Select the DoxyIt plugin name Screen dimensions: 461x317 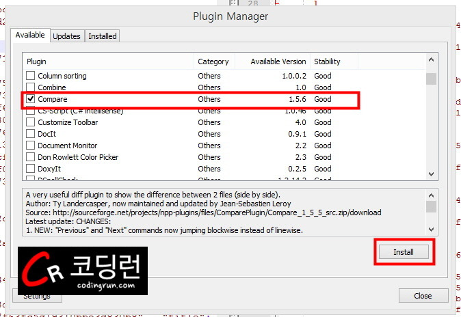pyautogui.click(x=49, y=169)
